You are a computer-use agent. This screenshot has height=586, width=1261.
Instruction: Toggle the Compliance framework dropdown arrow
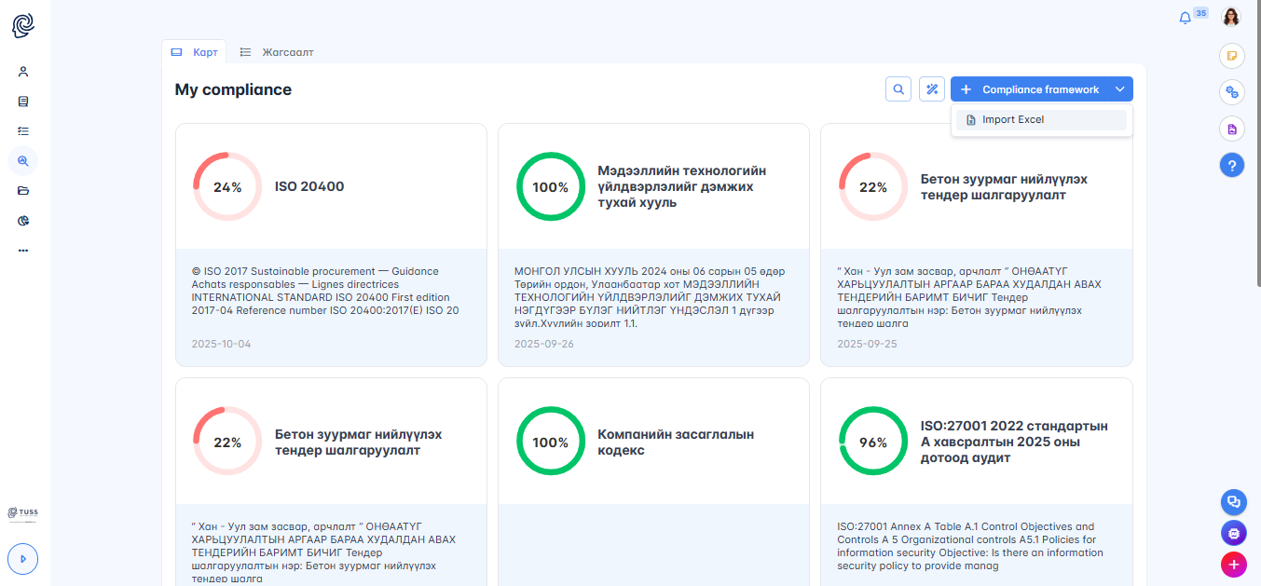click(1120, 89)
